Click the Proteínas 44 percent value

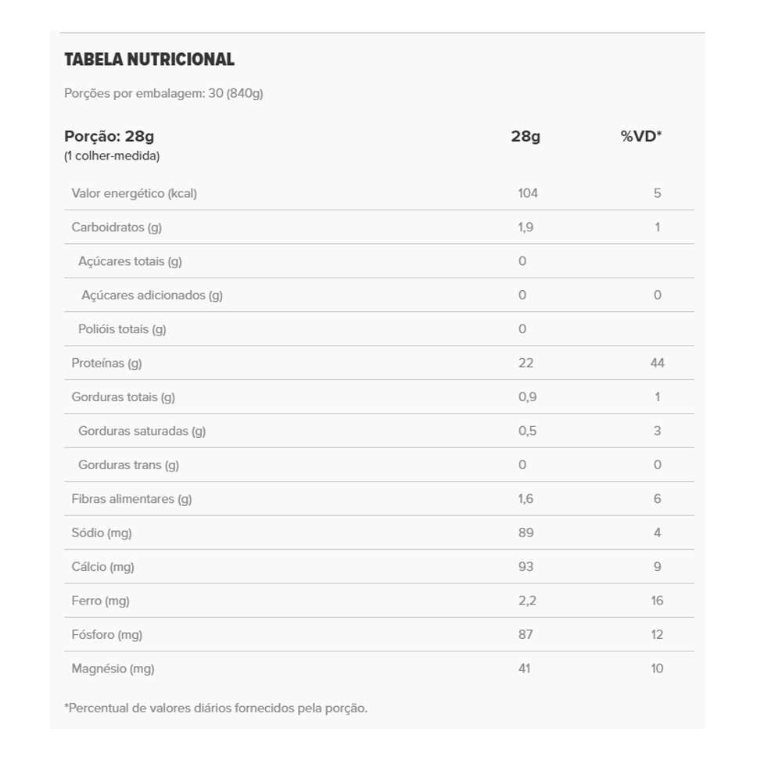pos(657,363)
